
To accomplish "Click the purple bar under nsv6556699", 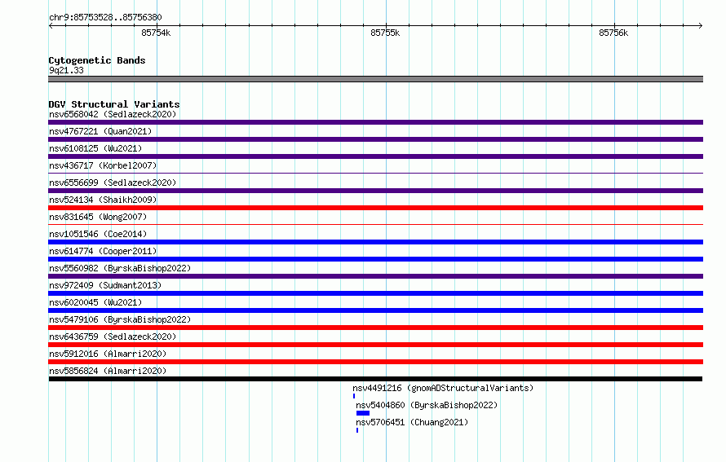I will [x=375, y=191].
